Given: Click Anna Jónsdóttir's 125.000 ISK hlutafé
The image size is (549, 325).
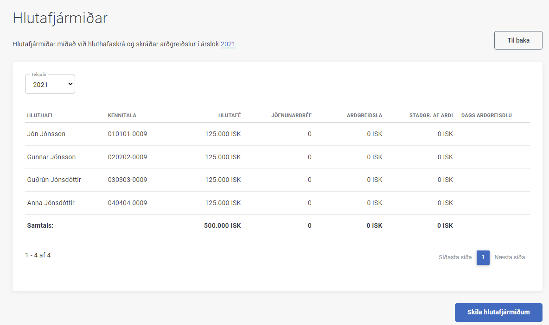Looking at the screenshot, I should 223,203.
